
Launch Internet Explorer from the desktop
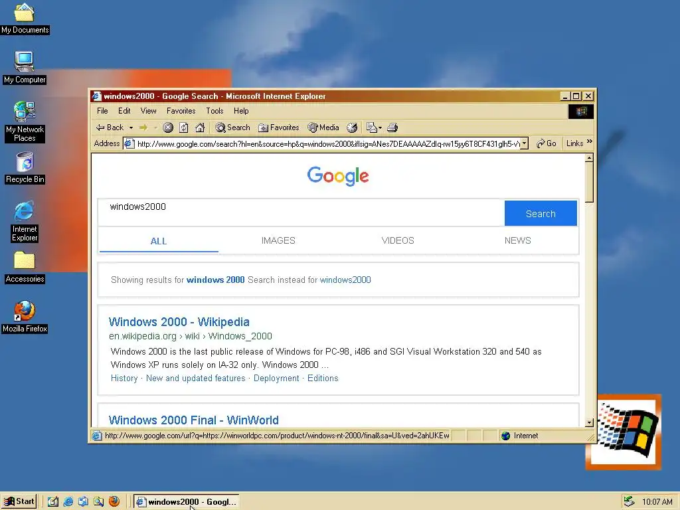25,221
